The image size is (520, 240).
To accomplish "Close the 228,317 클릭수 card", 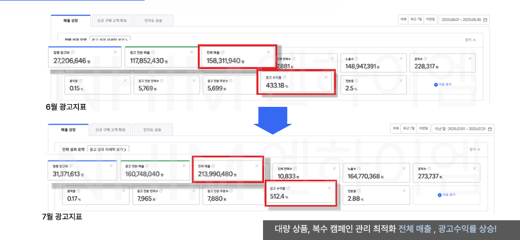I will coord(470,58).
